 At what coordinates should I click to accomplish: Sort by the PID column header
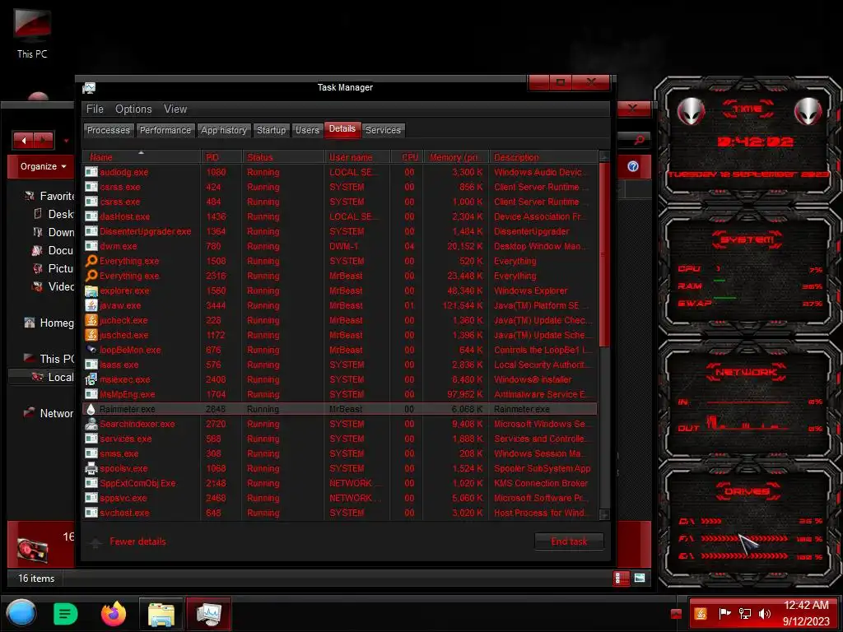[222, 157]
